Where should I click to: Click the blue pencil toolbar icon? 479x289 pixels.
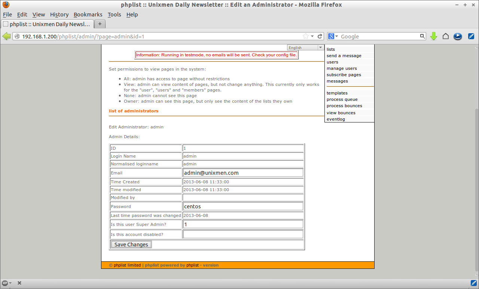(x=471, y=36)
